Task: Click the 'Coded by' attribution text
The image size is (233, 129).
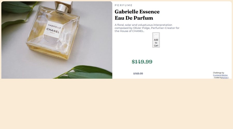Action: click(x=218, y=77)
